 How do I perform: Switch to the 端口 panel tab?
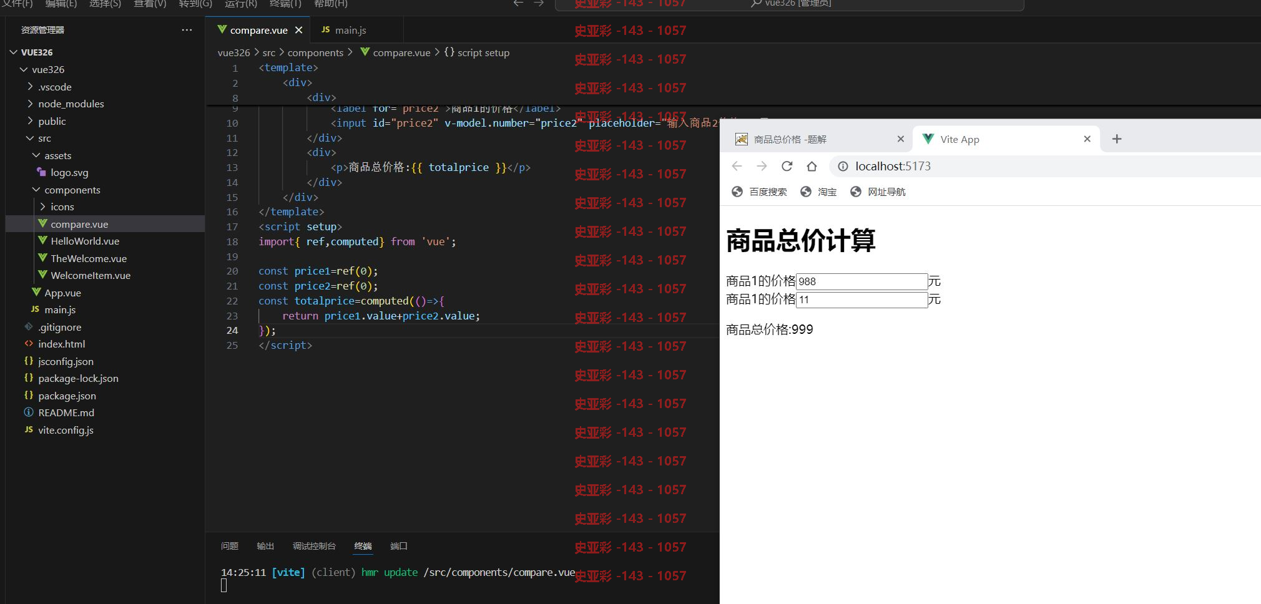(x=399, y=546)
